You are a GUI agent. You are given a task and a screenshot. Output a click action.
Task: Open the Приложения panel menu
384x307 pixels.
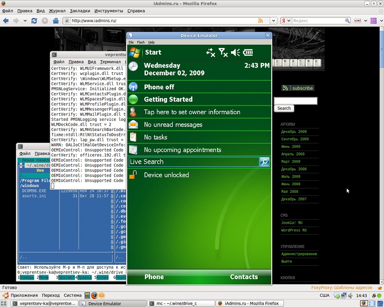(24, 295)
